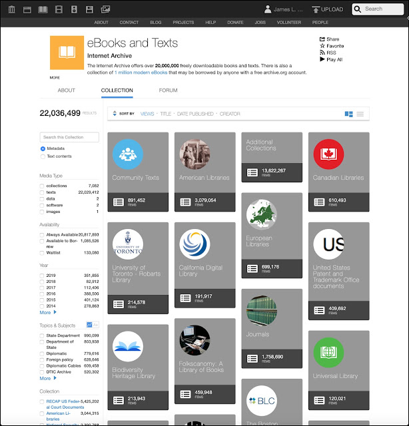409x426 pixels.
Task: Click the James L. user account icon
Action: tap(268, 9)
